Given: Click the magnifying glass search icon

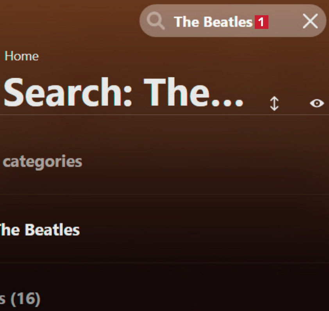Looking at the screenshot, I should tap(156, 21).
